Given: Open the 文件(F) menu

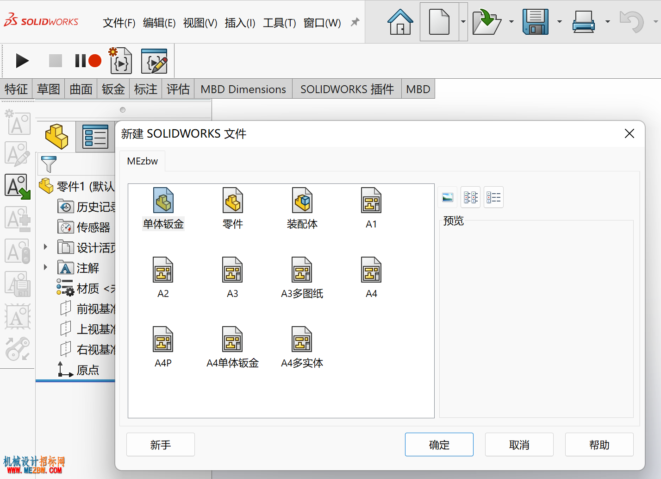Looking at the screenshot, I should [x=119, y=23].
